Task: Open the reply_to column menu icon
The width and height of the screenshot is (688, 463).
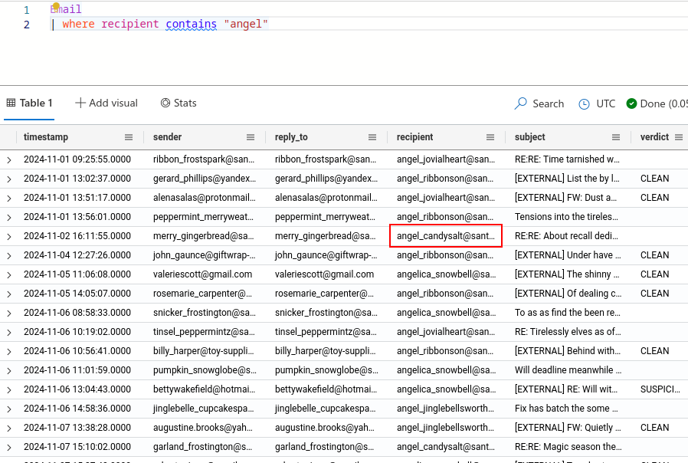Action: point(372,137)
